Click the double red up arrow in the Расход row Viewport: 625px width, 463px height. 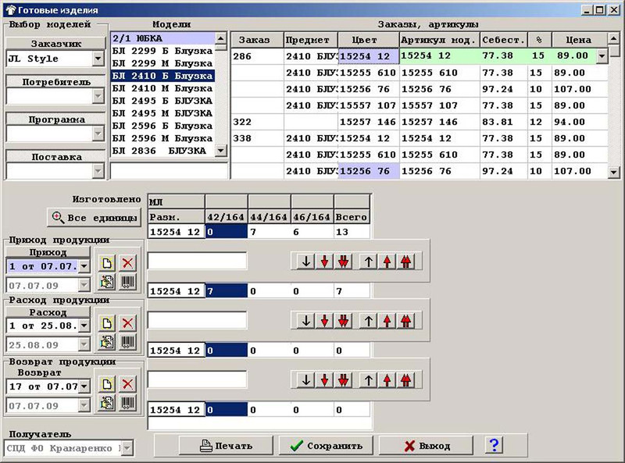405,321
